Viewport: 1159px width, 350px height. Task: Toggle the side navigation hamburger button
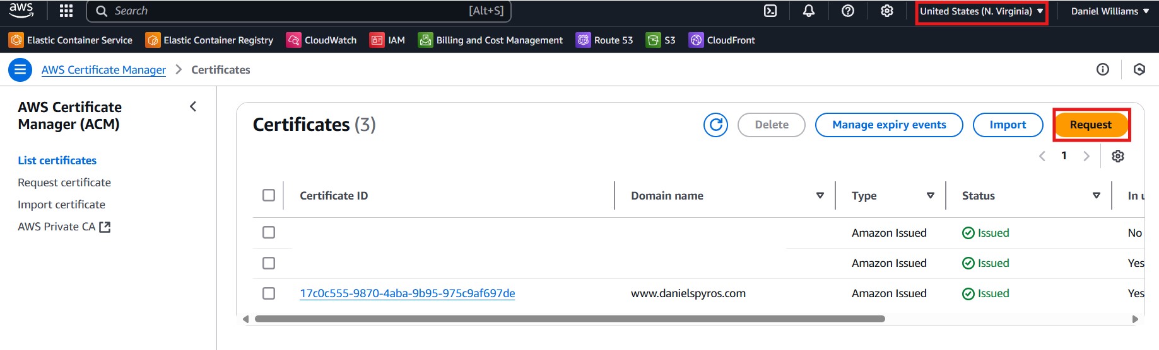pyautogui.click(x=20, y=70)
